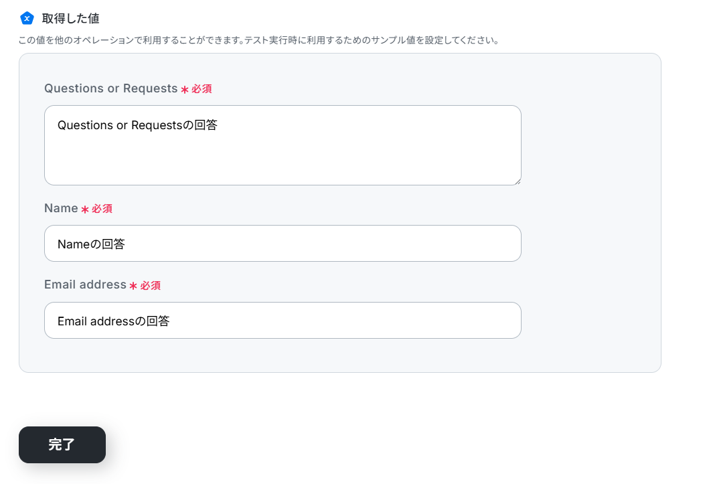This screenshot has height=484, width=705.
Task: Select the Email address input field
Action: (283, 320)
